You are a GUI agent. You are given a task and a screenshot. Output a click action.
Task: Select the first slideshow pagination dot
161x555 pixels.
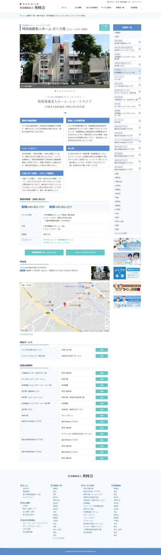click(55, 91)
